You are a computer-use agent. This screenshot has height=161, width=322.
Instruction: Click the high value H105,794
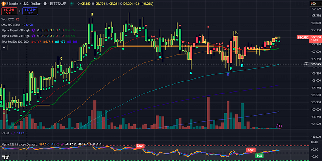point(99,4)
